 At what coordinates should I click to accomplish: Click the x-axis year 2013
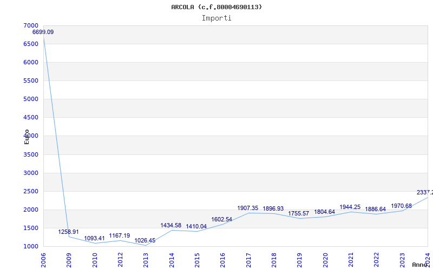pyautogui.click(x=146, y=260)
